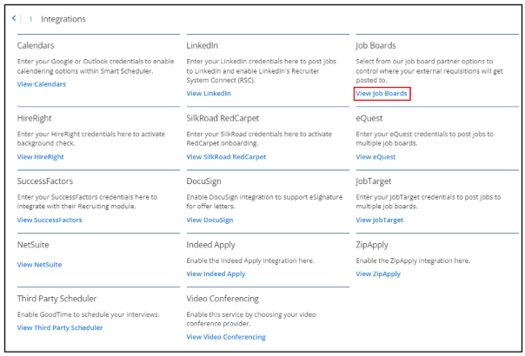Click the Google or Outlook credentials description
The height and width of the screenshot is (356, 525).
[x=96, y=66]
